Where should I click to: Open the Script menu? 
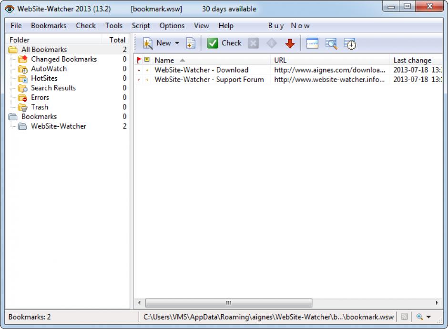141,26
